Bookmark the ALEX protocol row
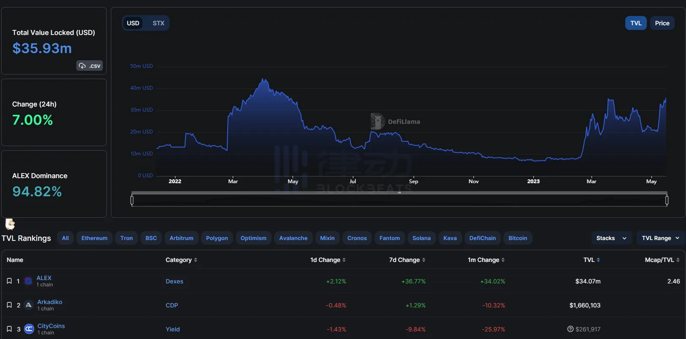 pos(9,281)
